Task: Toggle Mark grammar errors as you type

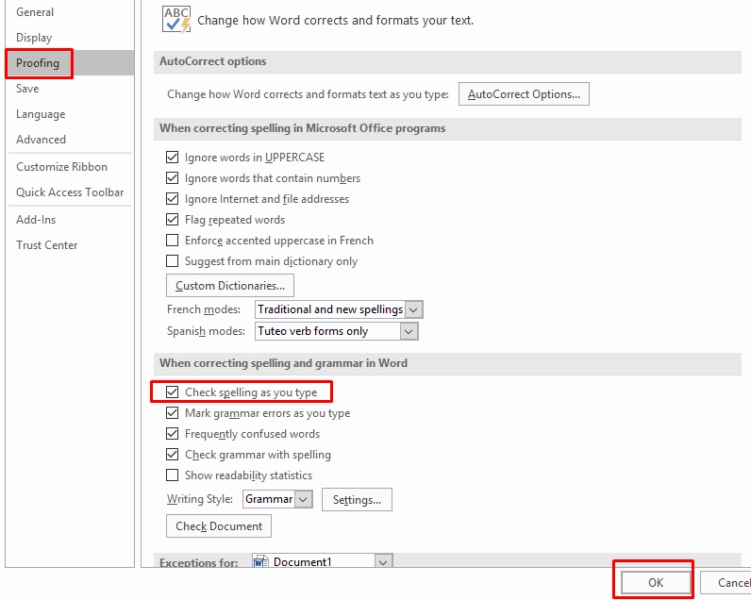Action: click(x=172, y=413)
